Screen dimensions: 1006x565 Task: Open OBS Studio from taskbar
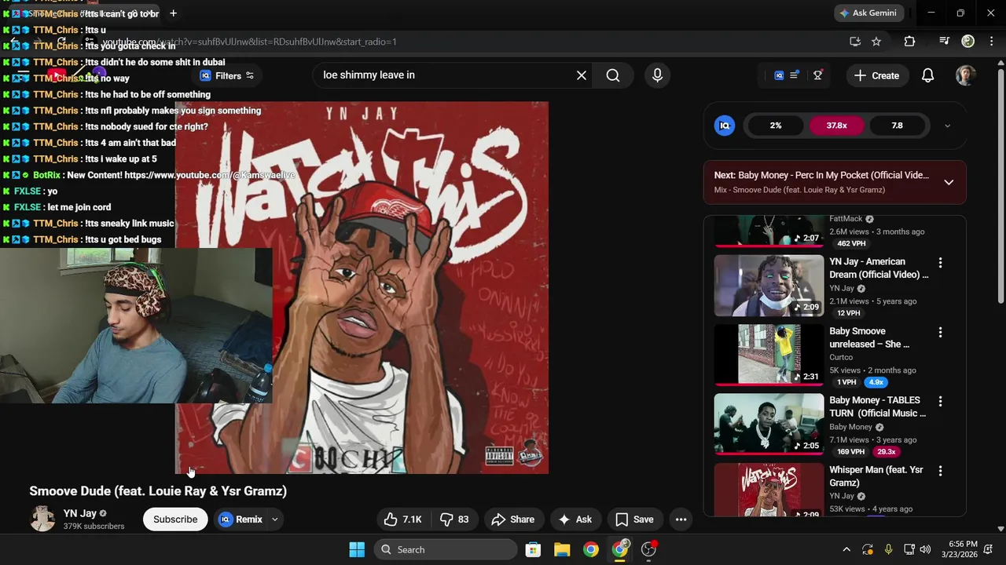click(x=648, y=549)
